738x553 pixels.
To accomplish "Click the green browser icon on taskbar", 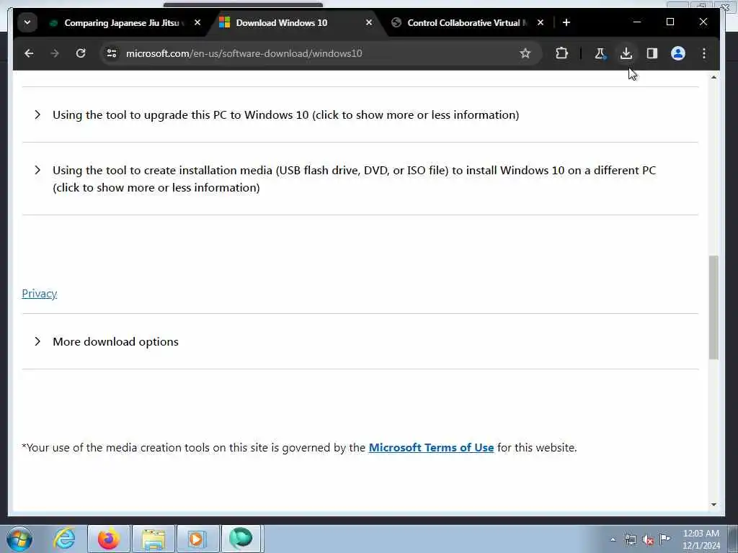I will point(241,539).
